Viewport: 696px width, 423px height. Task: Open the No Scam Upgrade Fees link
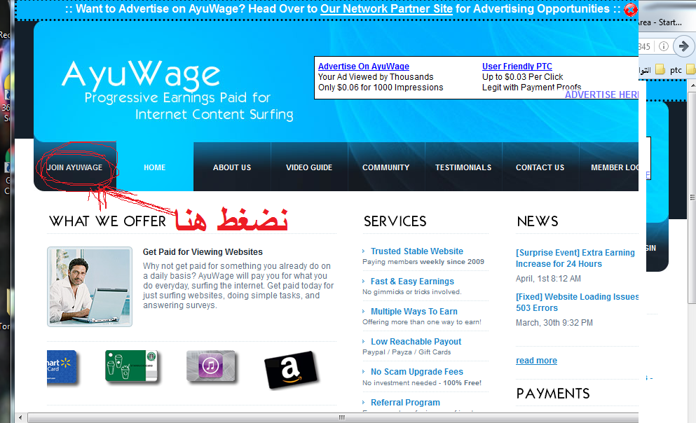(x=417, y=372)
